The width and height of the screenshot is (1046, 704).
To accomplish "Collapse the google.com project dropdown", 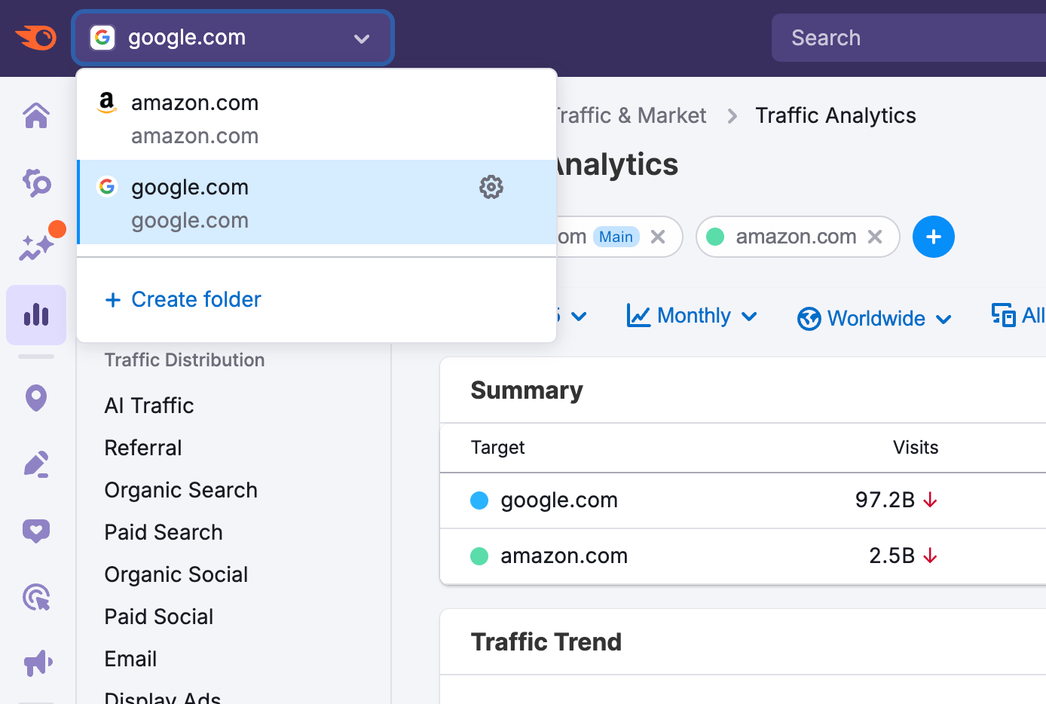I will tap(362, 38).
